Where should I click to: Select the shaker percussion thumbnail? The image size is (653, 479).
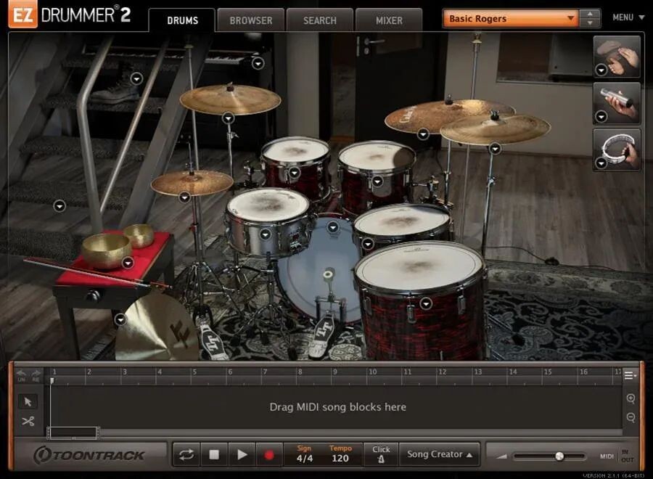pyautogui.click(x=617, y=102)
